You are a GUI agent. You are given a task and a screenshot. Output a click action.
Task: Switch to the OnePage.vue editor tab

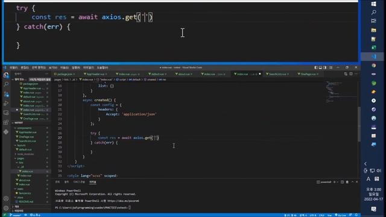(308, 74)
